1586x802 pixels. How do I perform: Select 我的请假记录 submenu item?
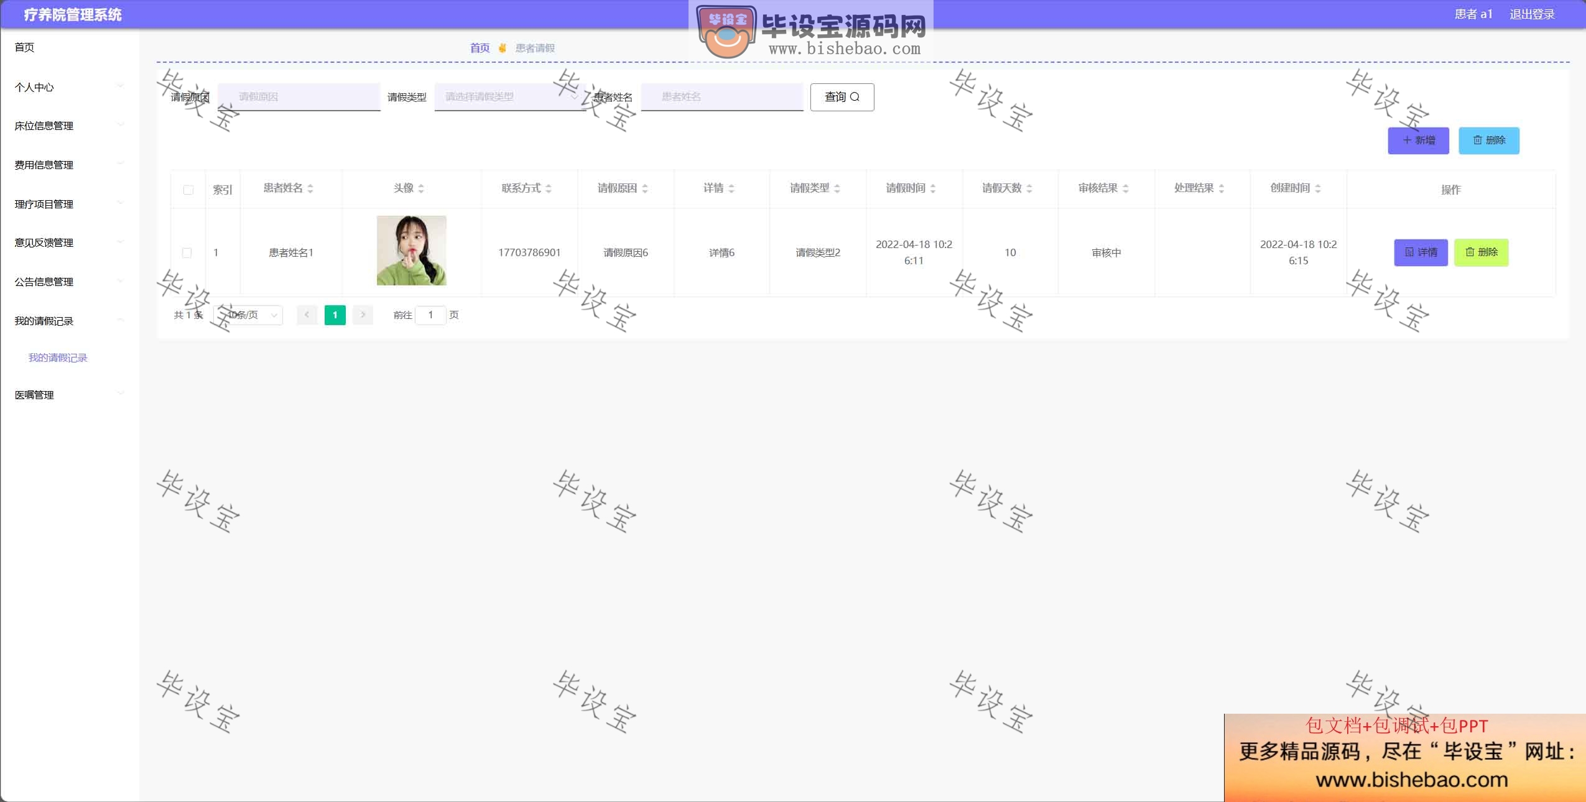(x=58, y=357)
